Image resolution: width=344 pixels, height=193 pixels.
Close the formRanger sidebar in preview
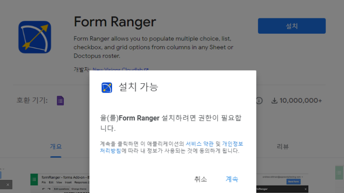coord(306,189)
